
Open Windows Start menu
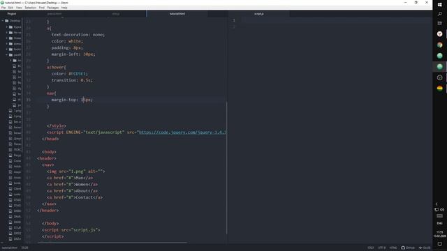coord(439,5)
